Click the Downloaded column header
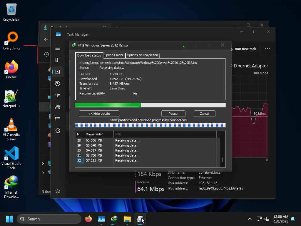301x226 pixels. [99, 134]
